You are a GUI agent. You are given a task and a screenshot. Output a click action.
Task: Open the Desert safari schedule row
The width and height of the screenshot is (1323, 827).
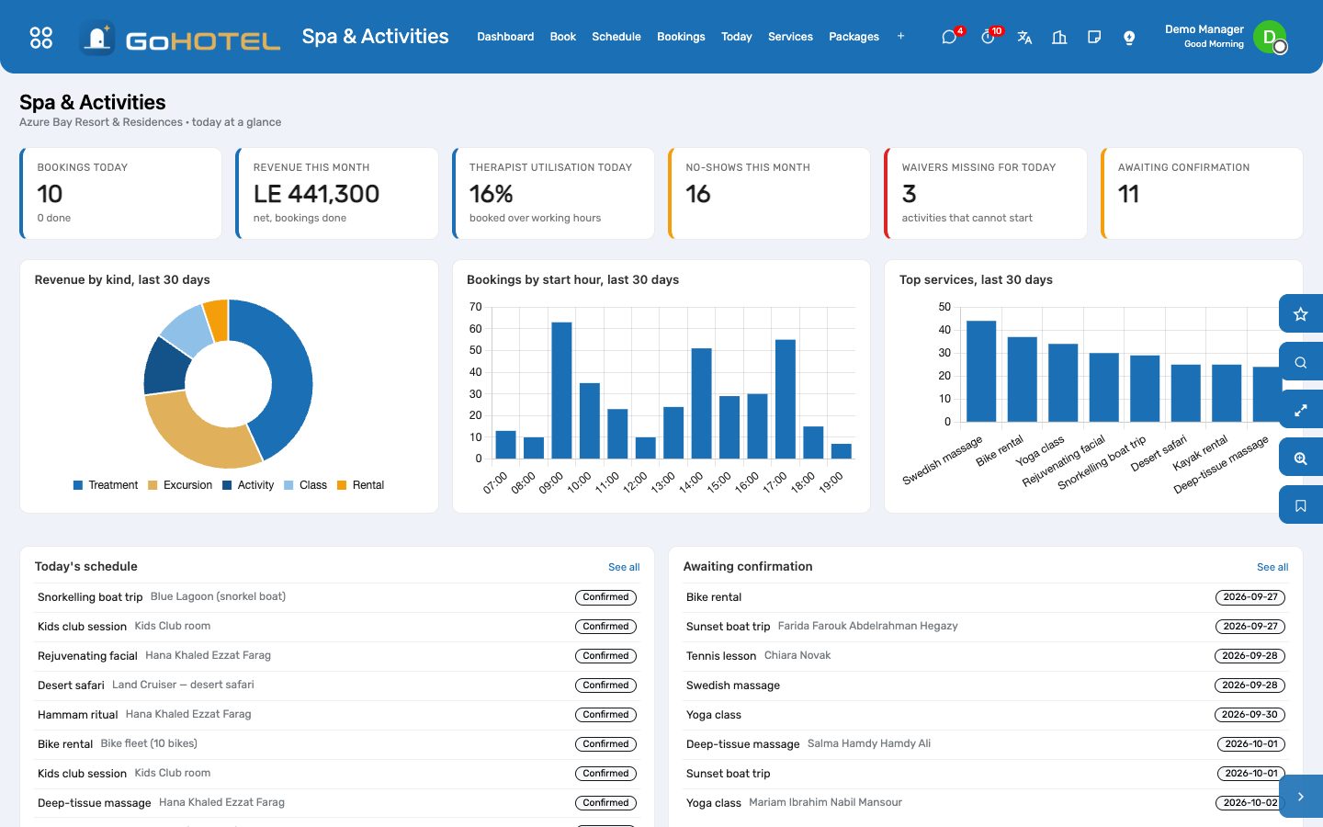coord(336,685)
